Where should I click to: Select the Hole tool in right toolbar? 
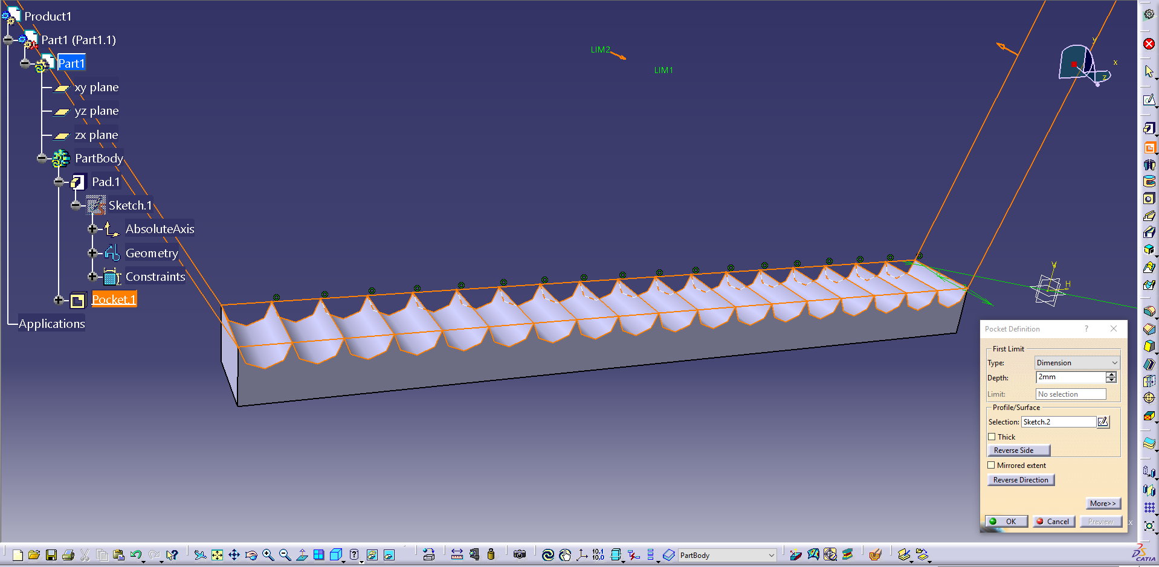[x=1149, y=198]
